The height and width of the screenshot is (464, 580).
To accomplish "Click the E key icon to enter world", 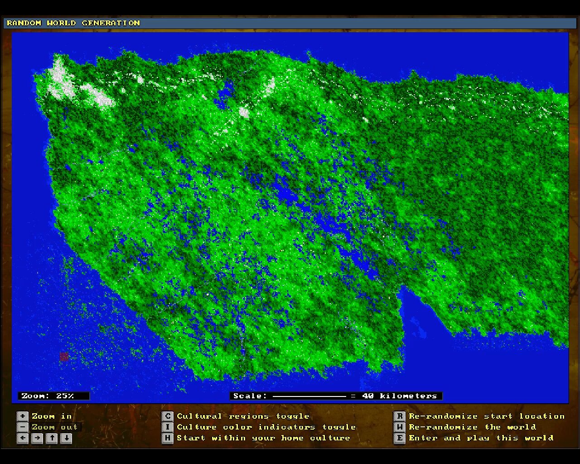I will [399, 438].
